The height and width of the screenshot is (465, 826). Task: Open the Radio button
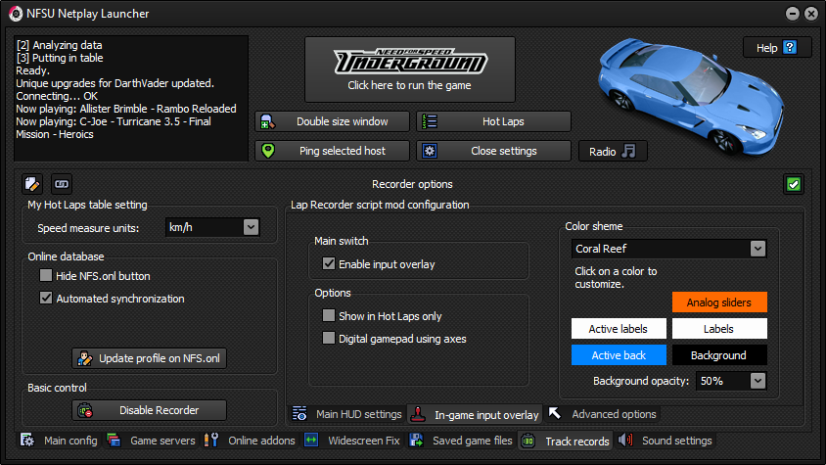[613, 152]
